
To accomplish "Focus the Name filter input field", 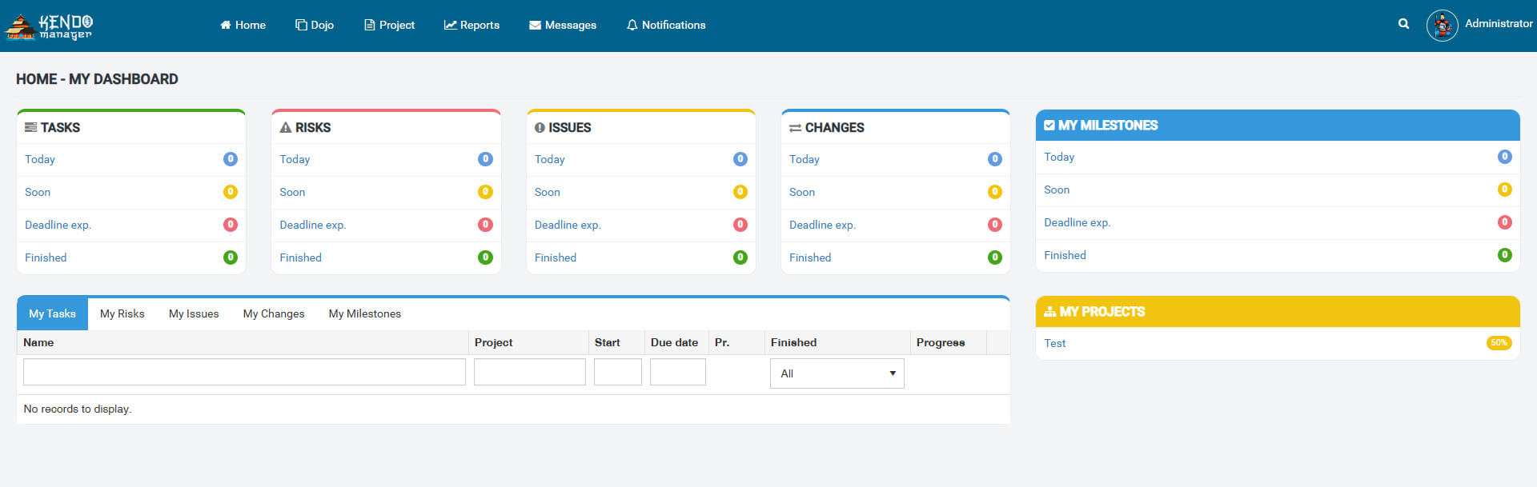I will click(x=244, y=372).
